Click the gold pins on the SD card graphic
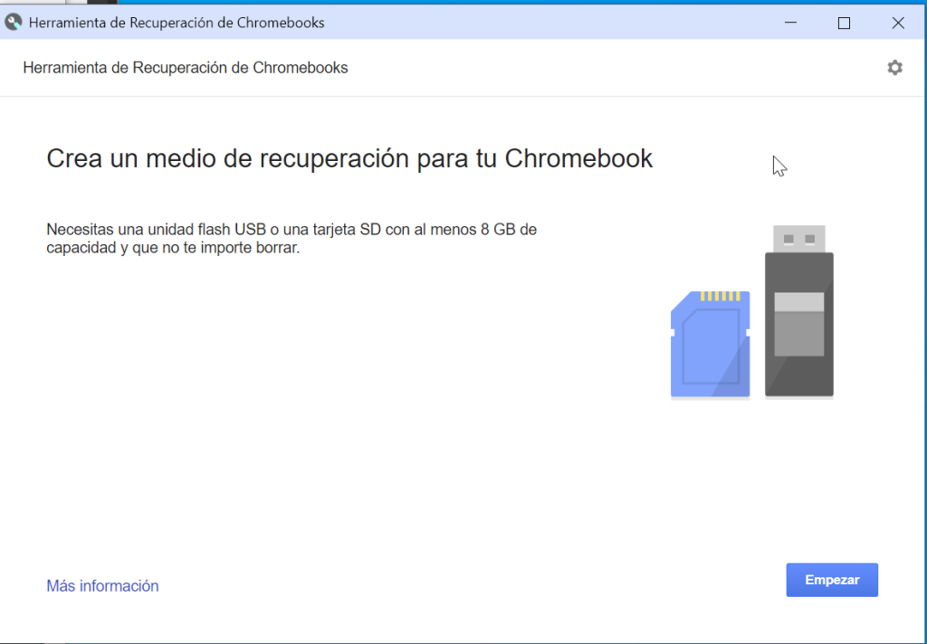Viewport: 927px width, 644px height. pyautogui.click(x=718, y=296)
